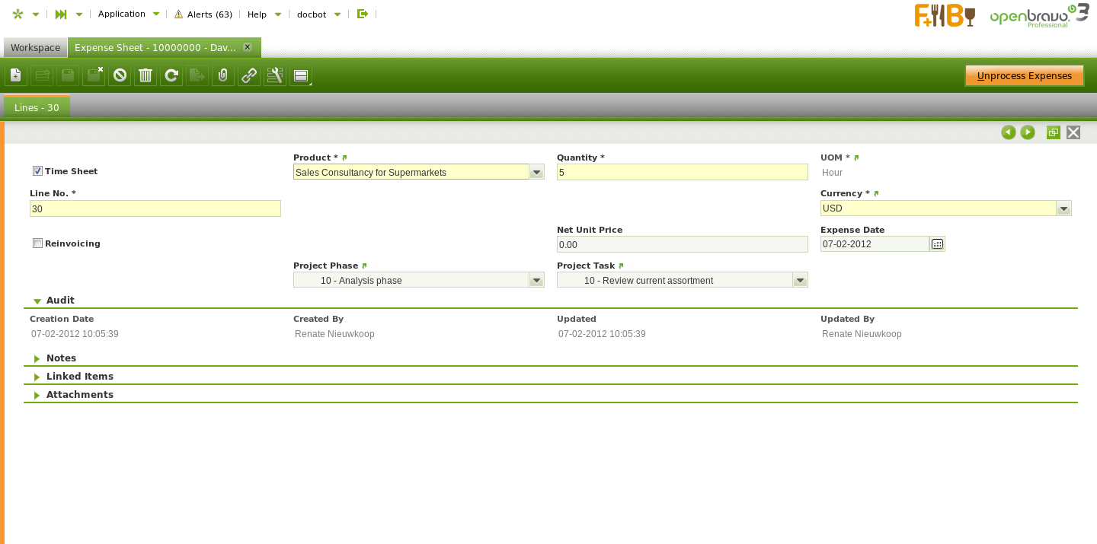
Task: Click the trash can delete icon
Action: tap(146, 75)
